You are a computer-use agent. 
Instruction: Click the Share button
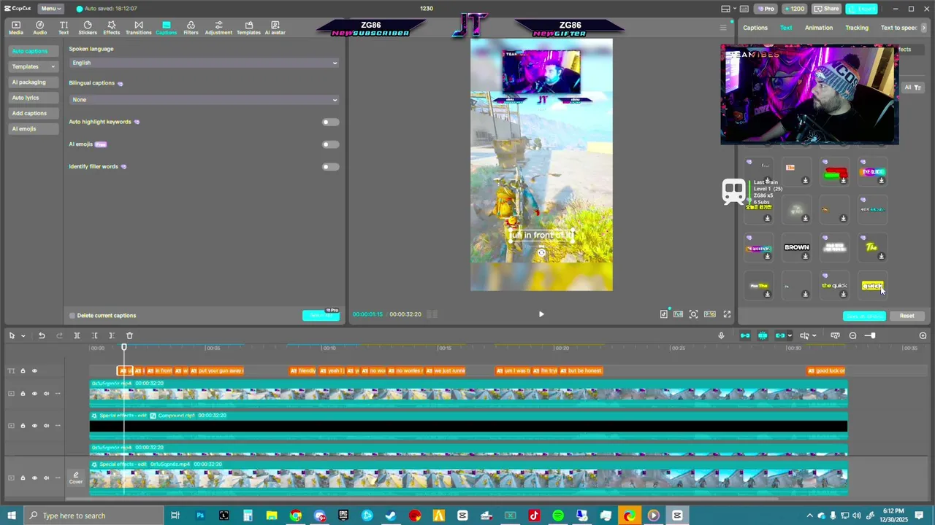(x=827, y=9)
